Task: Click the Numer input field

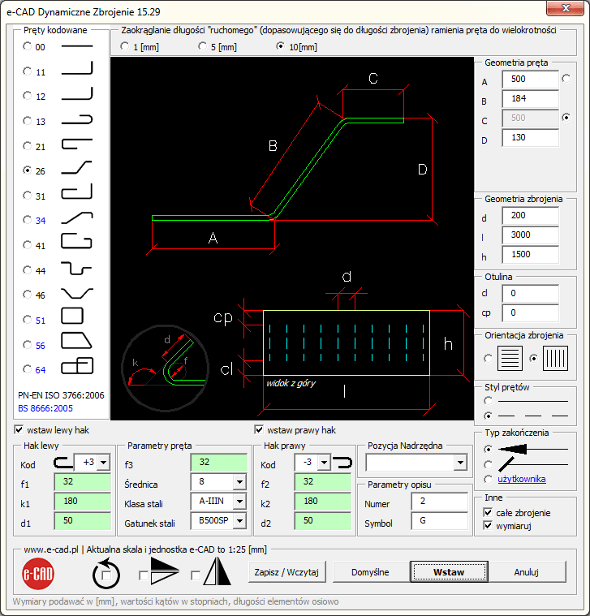Action: 440,502
